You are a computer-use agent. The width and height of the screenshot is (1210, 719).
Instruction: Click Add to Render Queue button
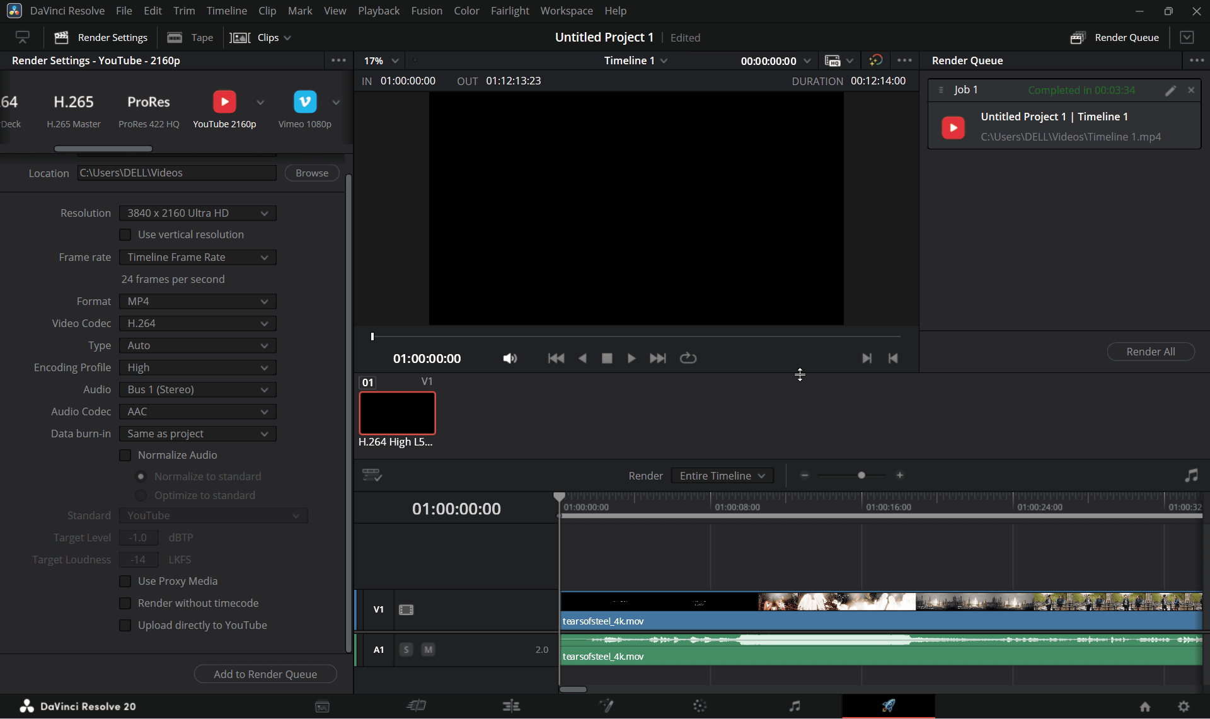point(265,674)
